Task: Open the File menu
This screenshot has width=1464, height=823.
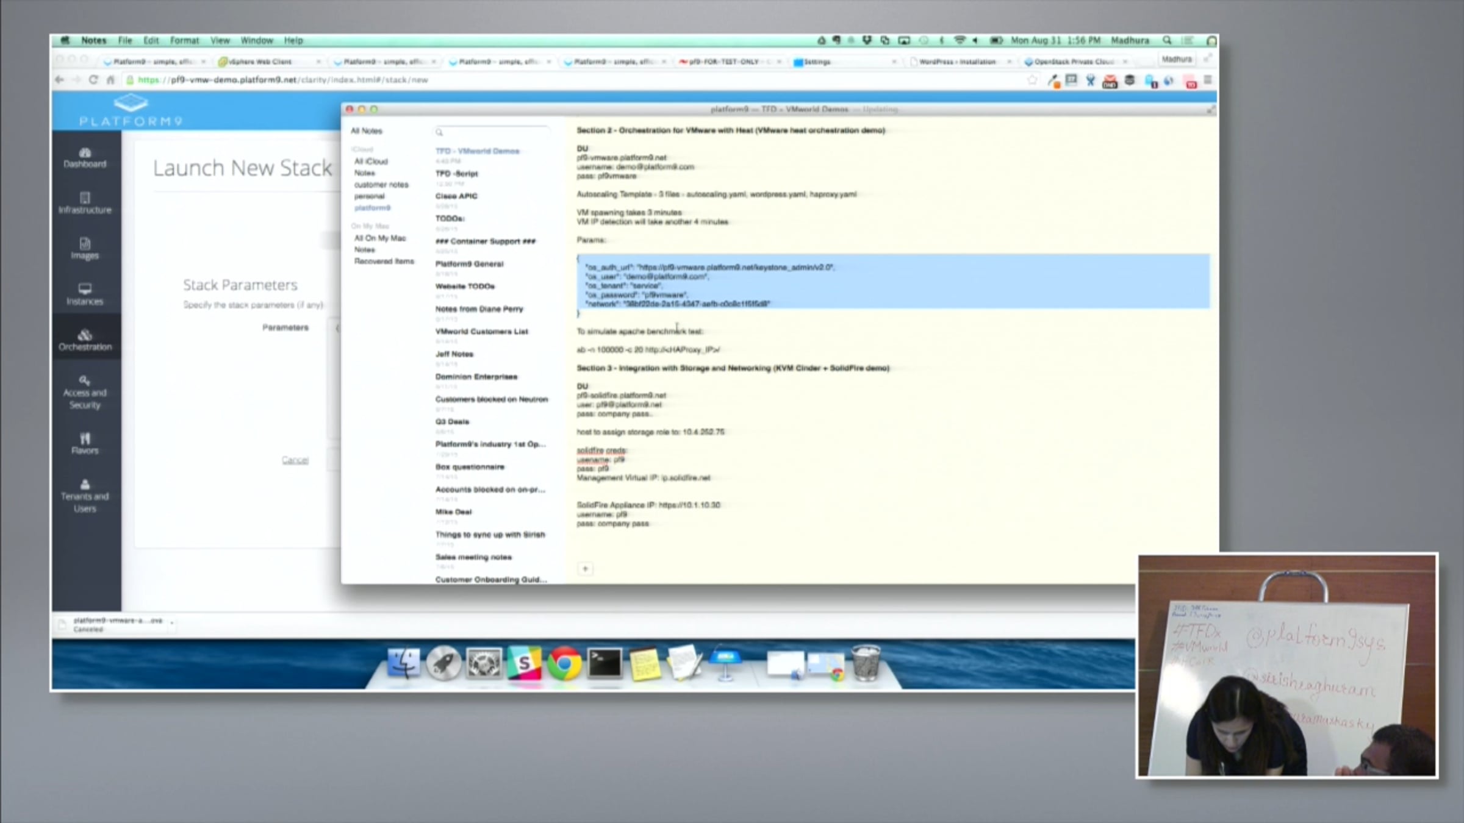Action: click(125, 40)
